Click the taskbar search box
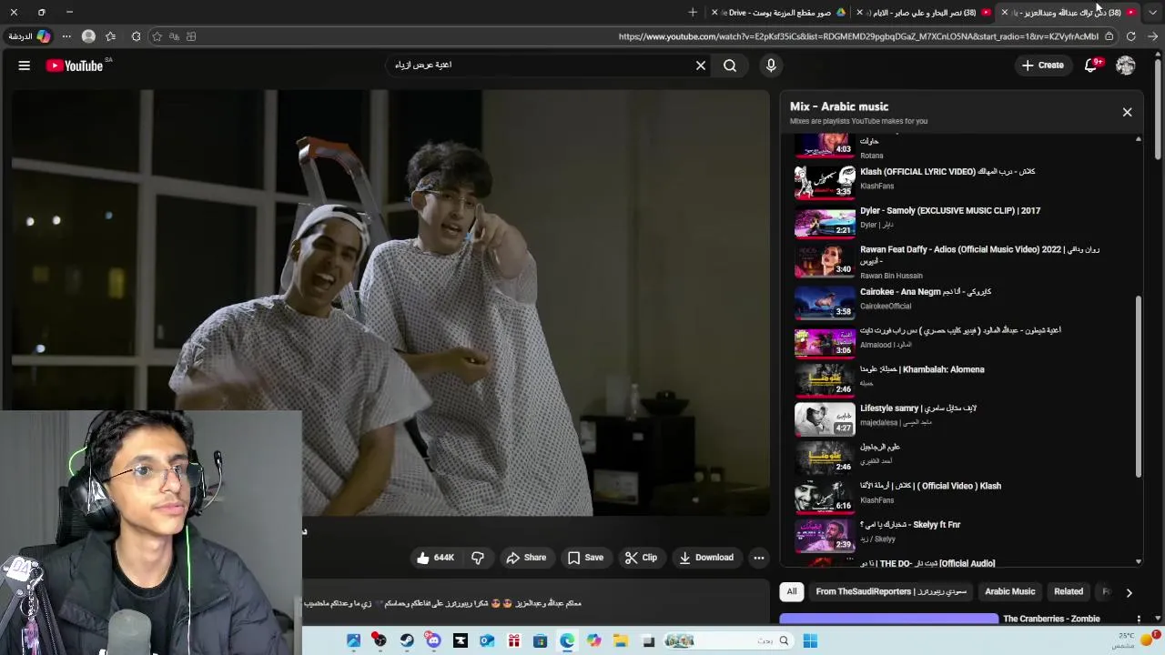The width and height of the screenshot is (1165, 655). coord(728,640)
